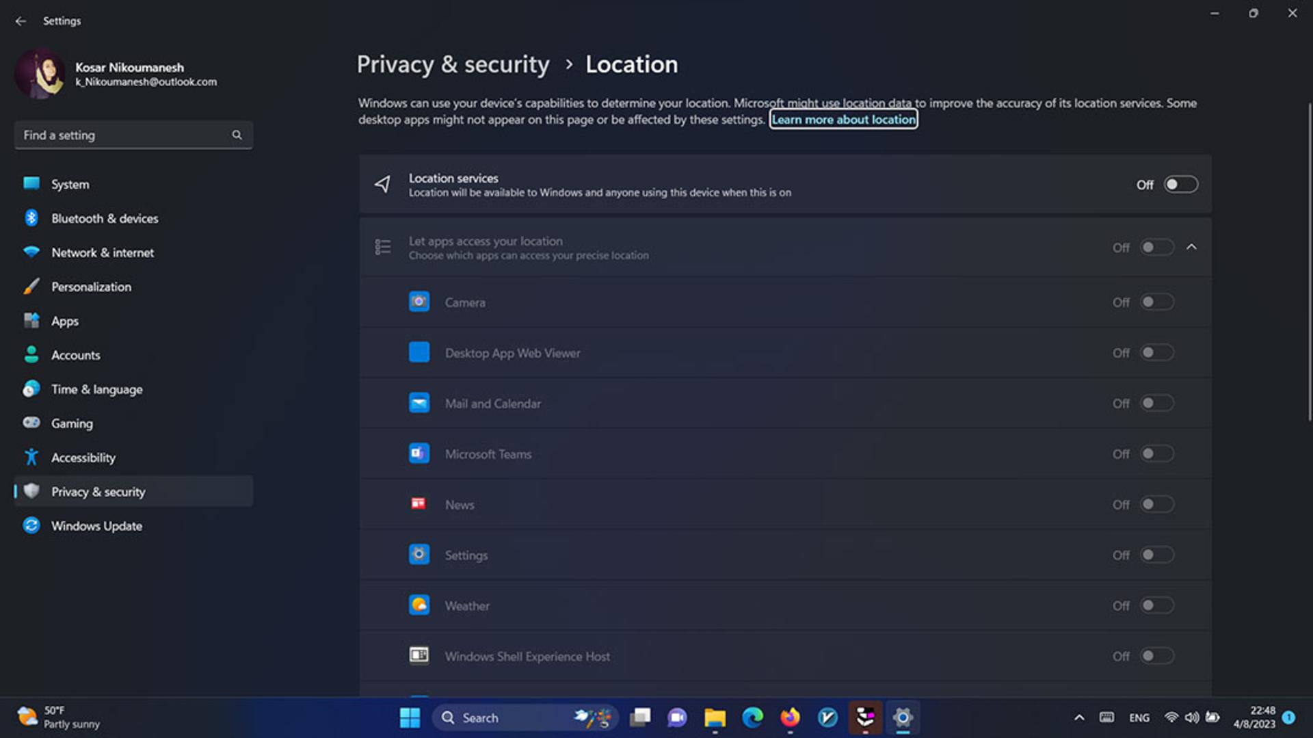Open File Explorer from taskbar
The image size is (1313, 738).
715,717
